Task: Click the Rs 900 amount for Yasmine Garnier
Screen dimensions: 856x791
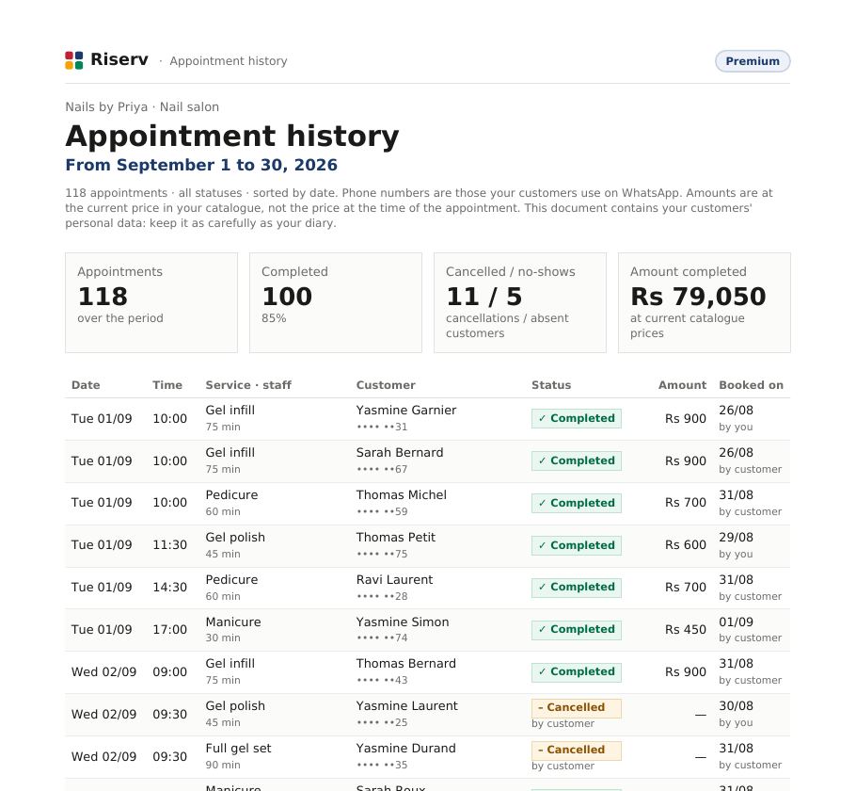Action: coord(686,419)
